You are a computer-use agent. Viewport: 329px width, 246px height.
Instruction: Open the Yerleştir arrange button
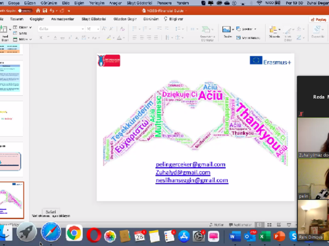tap(274, 32)
